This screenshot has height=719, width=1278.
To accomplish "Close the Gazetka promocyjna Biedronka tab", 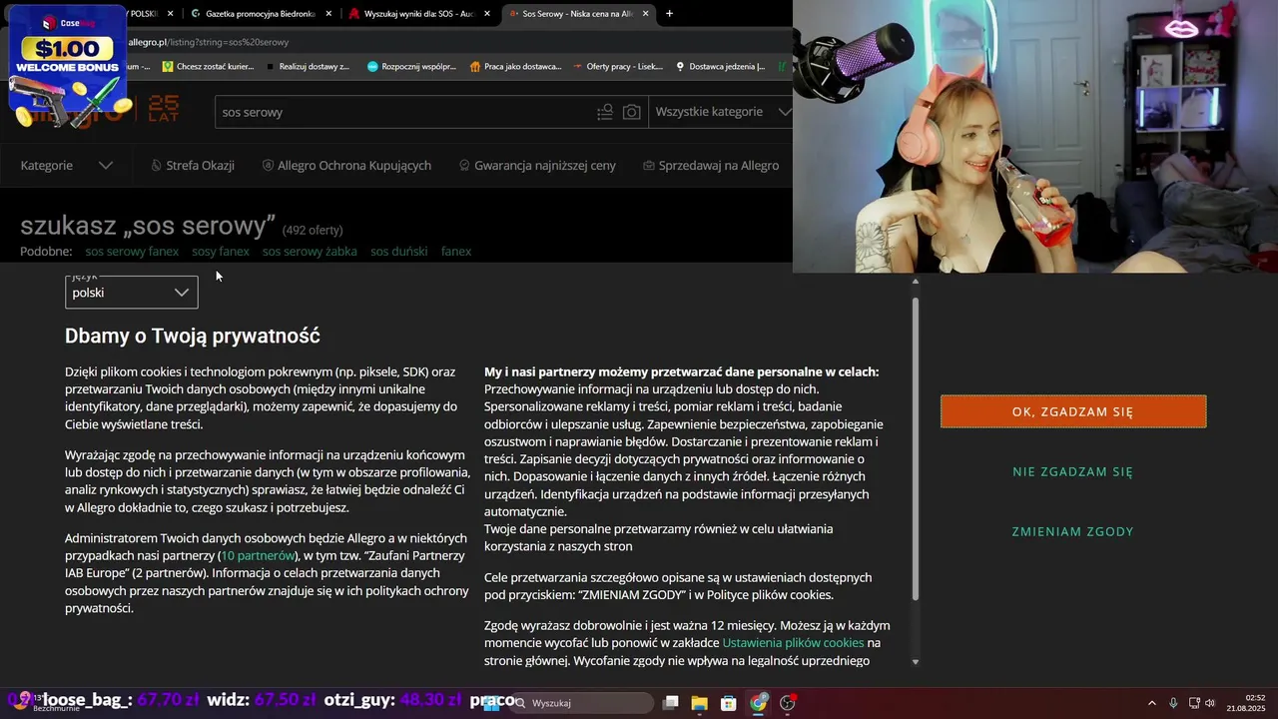I will [328, 14].
